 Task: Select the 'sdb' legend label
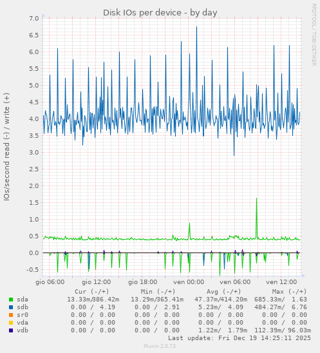click(x=23, y=307)
